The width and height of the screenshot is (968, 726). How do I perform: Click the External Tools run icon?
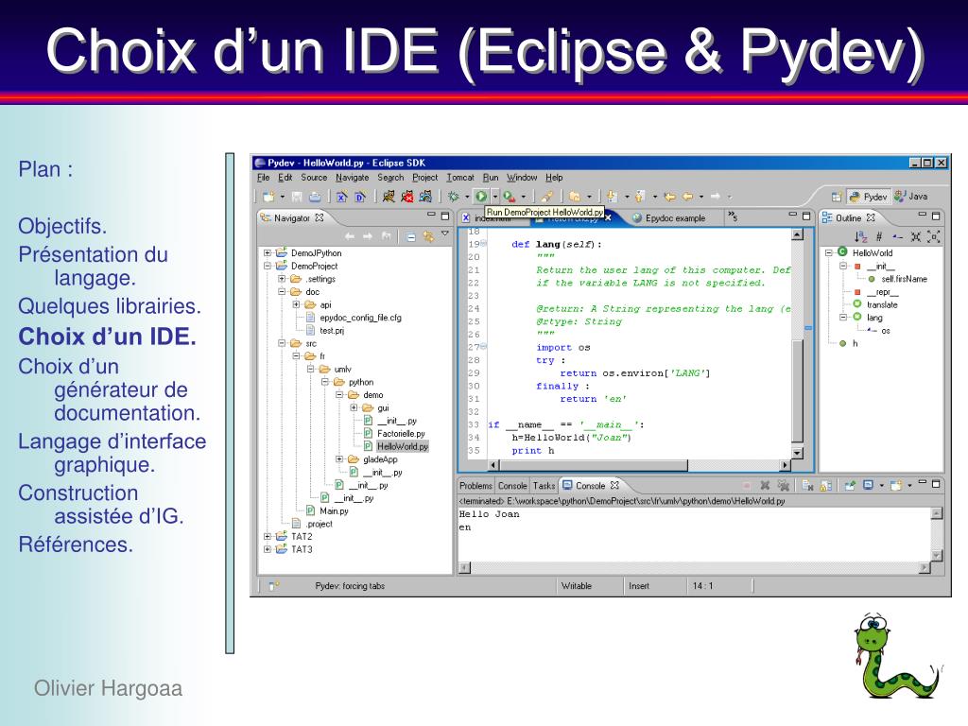(x=509, y=197)
